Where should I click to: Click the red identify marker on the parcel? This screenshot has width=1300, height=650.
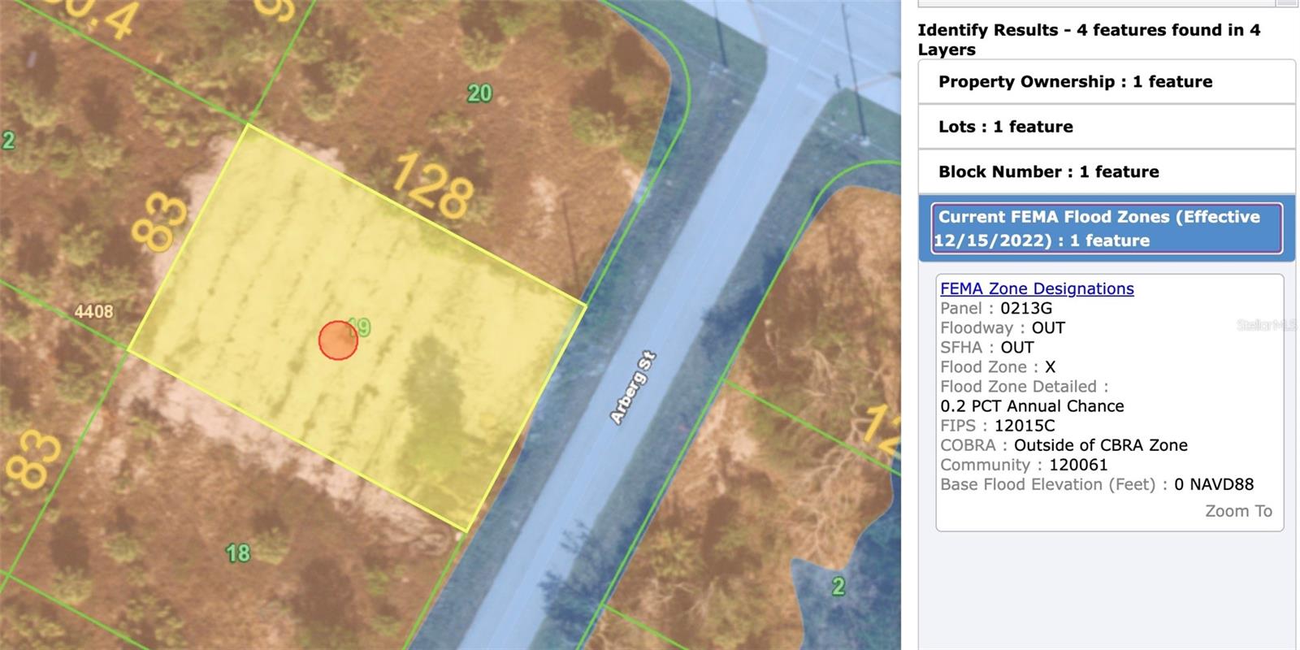pos(338,340)
